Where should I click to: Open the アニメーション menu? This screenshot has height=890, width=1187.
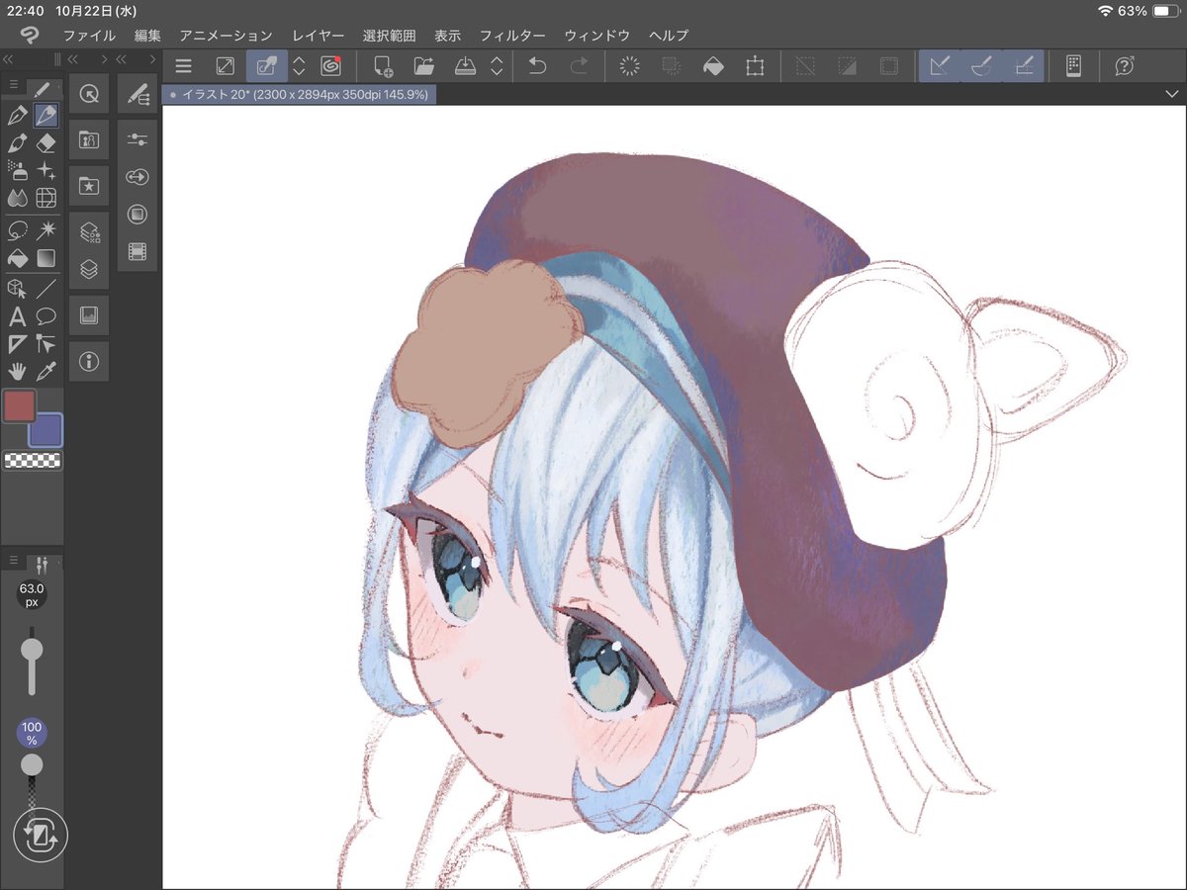pos(226,35)
